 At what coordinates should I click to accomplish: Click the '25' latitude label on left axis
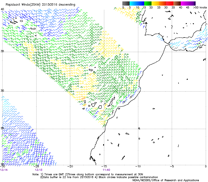click(x=2, y=128)
